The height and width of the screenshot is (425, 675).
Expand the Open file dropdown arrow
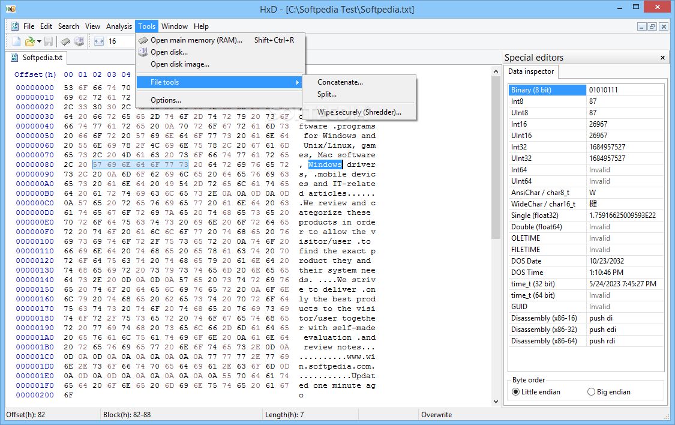(x=39, y=41)
